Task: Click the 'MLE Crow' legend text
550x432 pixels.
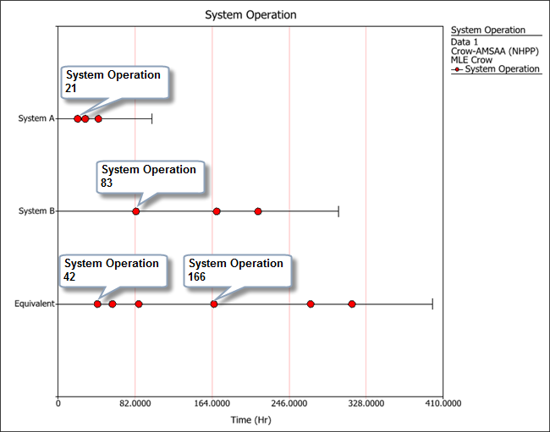Action: (472, 60)
